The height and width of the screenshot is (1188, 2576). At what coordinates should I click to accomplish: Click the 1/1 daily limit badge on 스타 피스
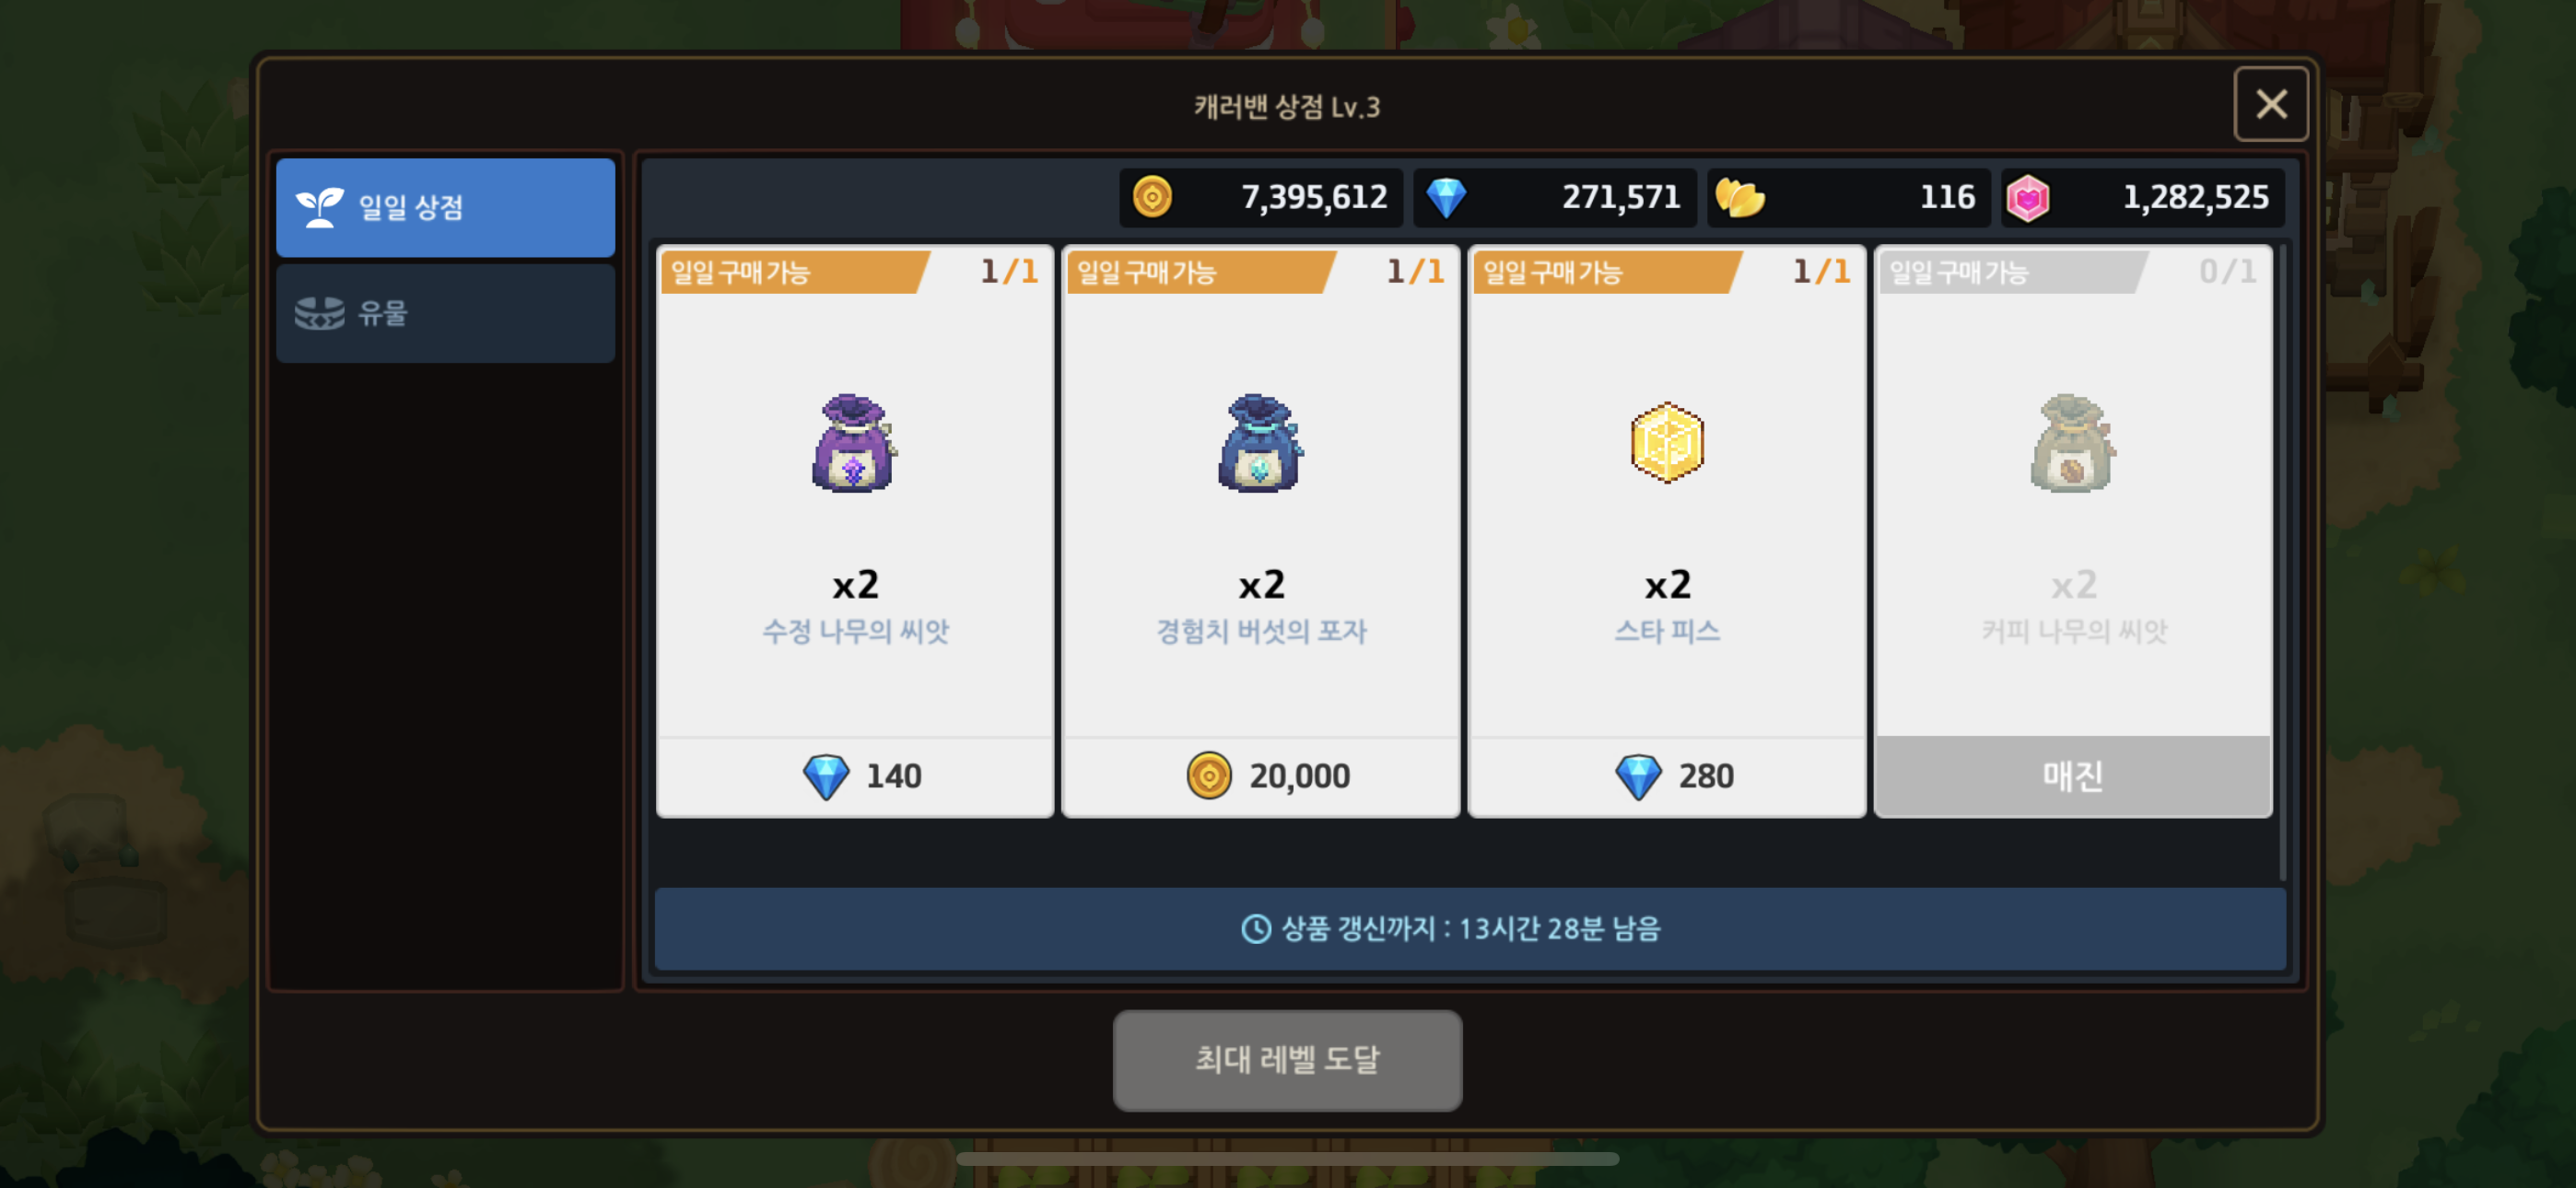click(1820, 271)
